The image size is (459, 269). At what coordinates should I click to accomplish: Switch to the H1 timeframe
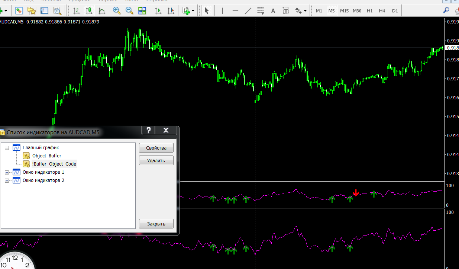pos(369,11)
